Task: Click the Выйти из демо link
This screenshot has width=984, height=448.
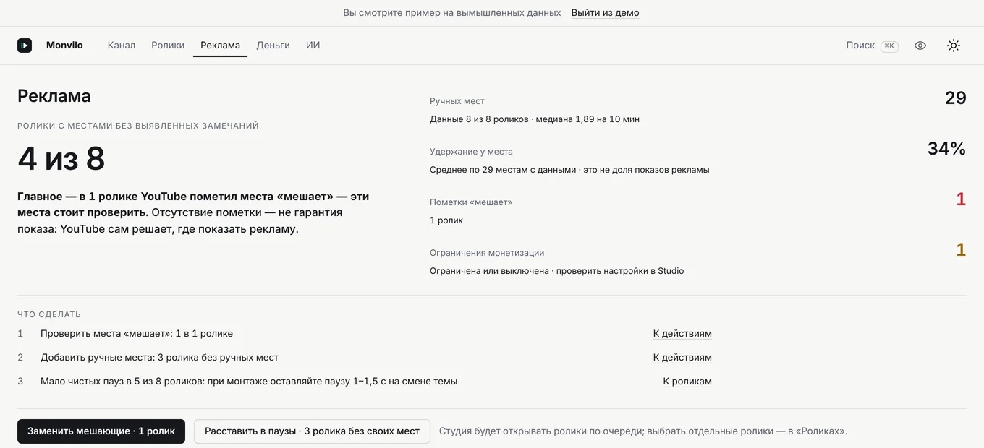Action: [x=605, y=13]
